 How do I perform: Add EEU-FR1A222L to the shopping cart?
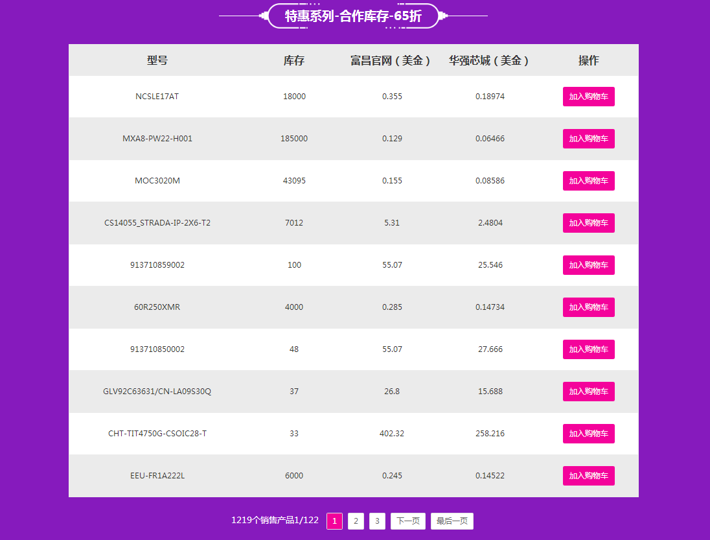pos(588,476)
